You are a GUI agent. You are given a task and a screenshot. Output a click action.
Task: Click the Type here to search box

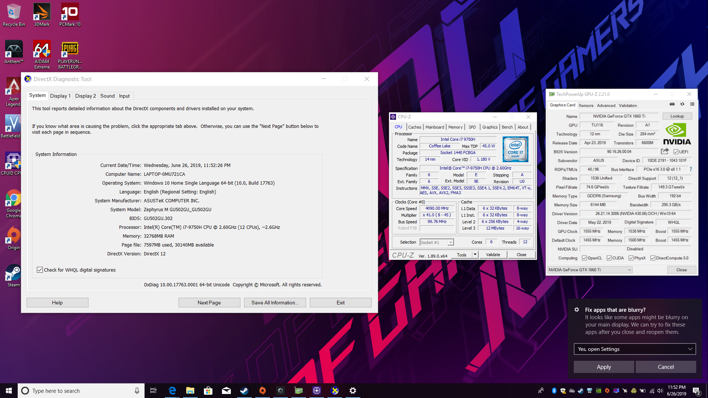[81, 391]
